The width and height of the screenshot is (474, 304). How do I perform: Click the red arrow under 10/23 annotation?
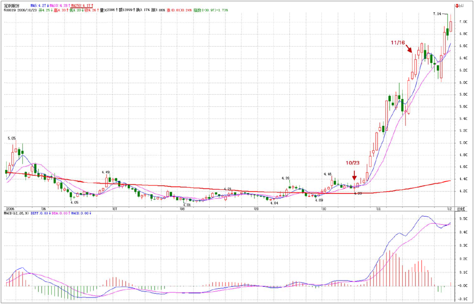pyautogui.click(x=354, y=175)
